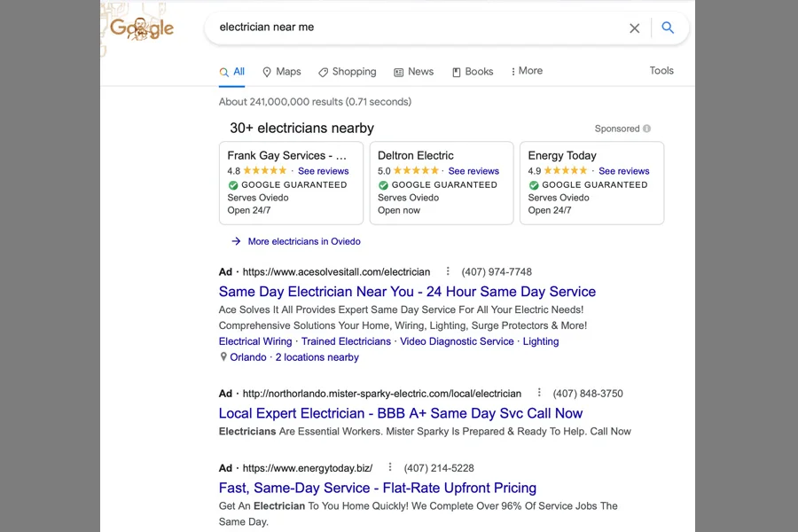The height and width of the screenshot is (532, 798).
Task: Click 'Open now' on Deltron Electric card
Action: click(399, 210)
